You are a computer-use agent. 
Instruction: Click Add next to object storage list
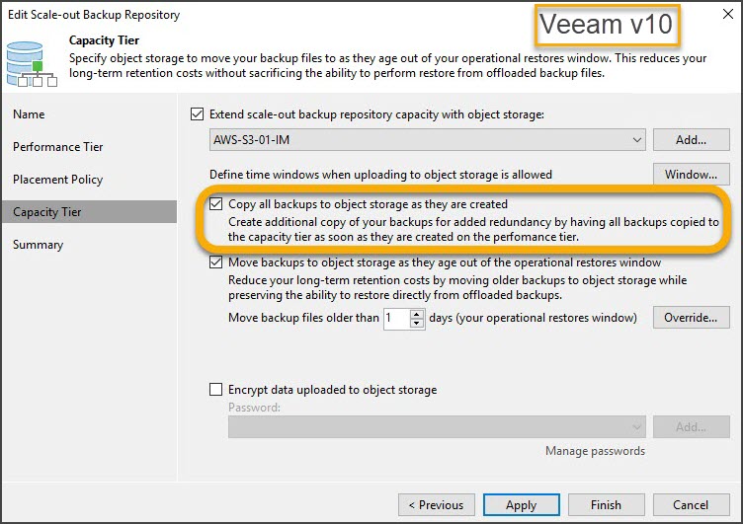(x=691, y=140)
